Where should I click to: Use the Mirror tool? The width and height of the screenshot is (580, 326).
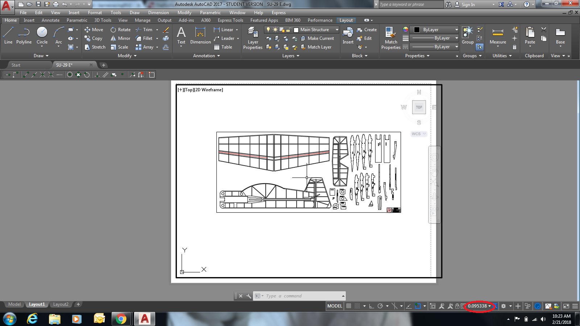(x=120, y=38)
